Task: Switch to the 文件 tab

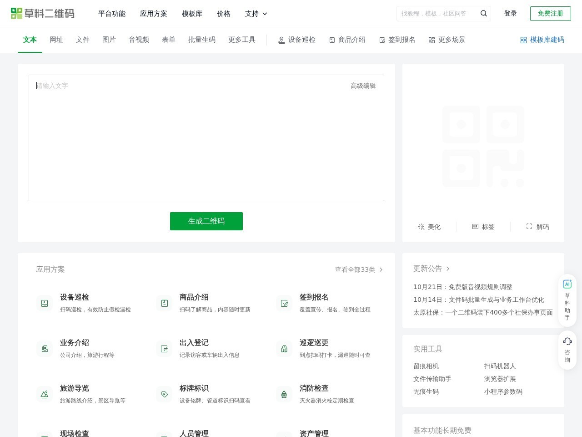Action: [83, 40]
